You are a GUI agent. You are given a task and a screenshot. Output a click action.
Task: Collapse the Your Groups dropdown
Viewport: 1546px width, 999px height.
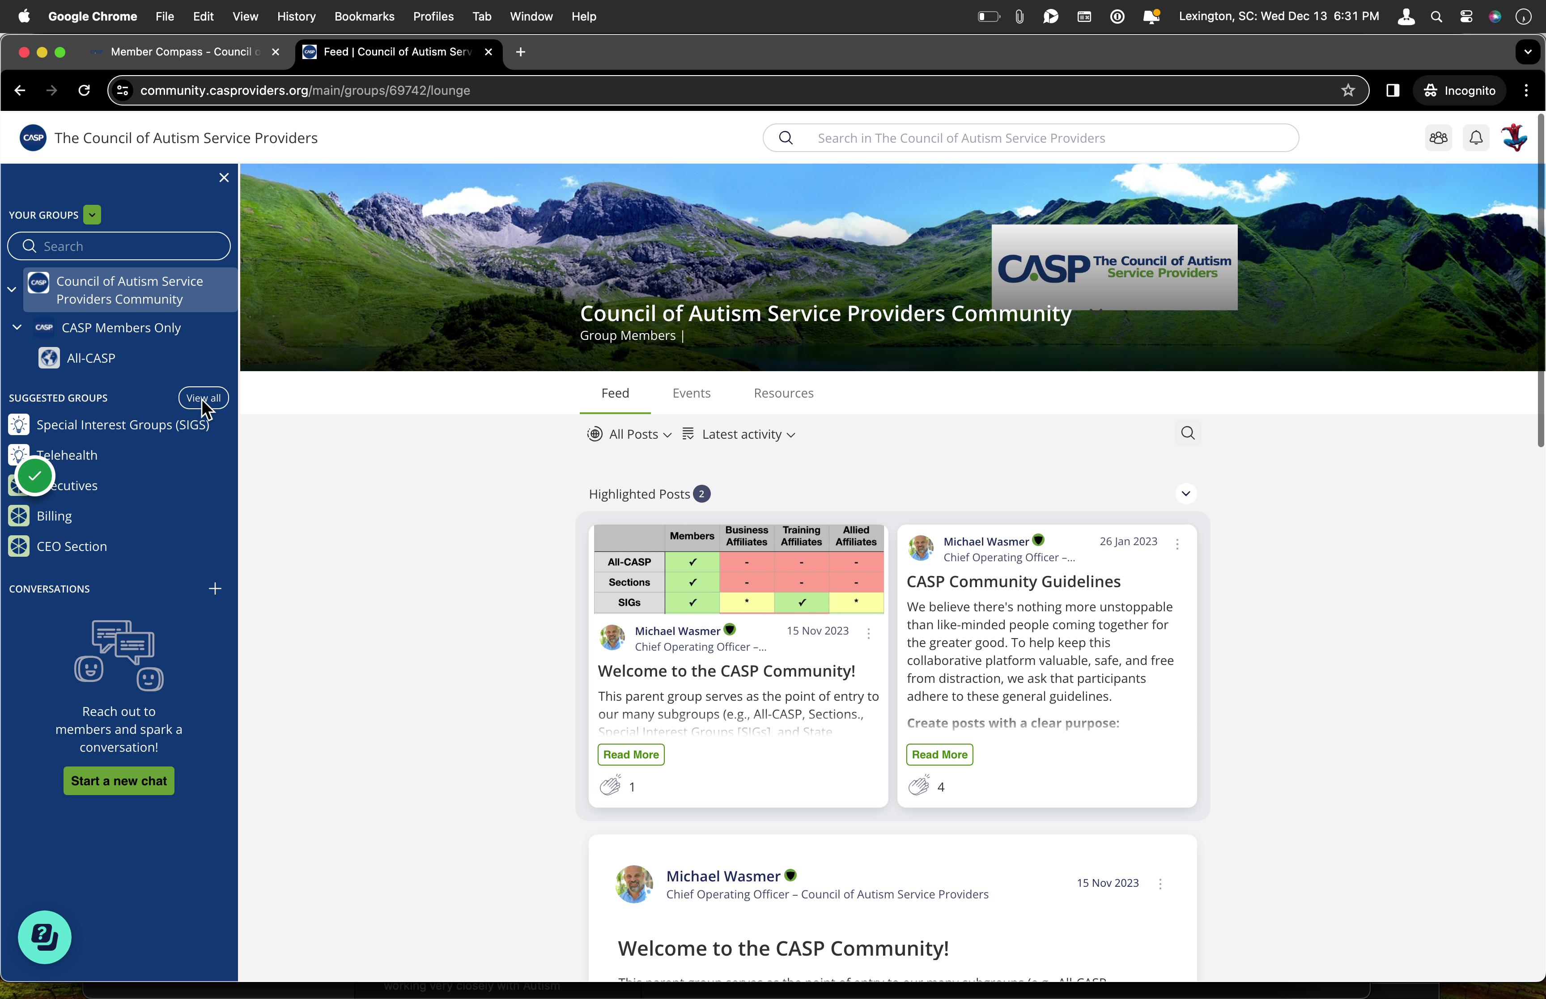tap(92, 215)
